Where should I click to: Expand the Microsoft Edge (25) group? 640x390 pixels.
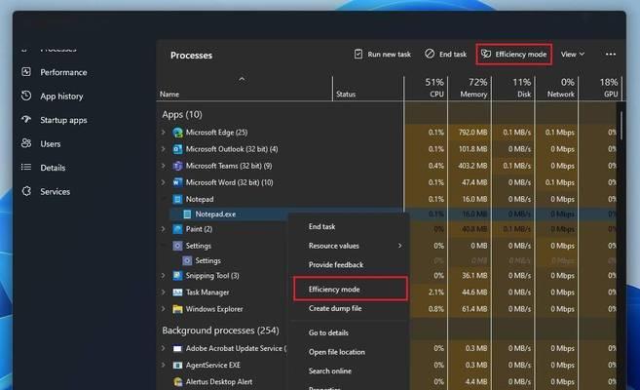point(164,133)
